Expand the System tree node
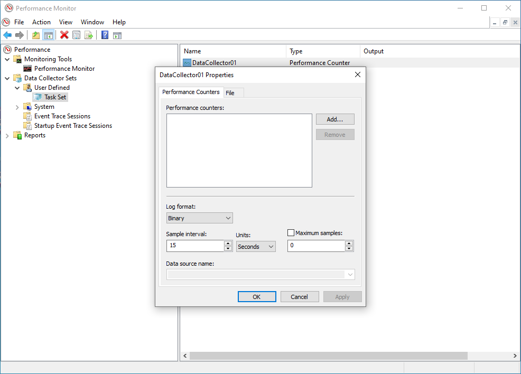The height and width of the screenshot is (374, 521). [17, 106]
